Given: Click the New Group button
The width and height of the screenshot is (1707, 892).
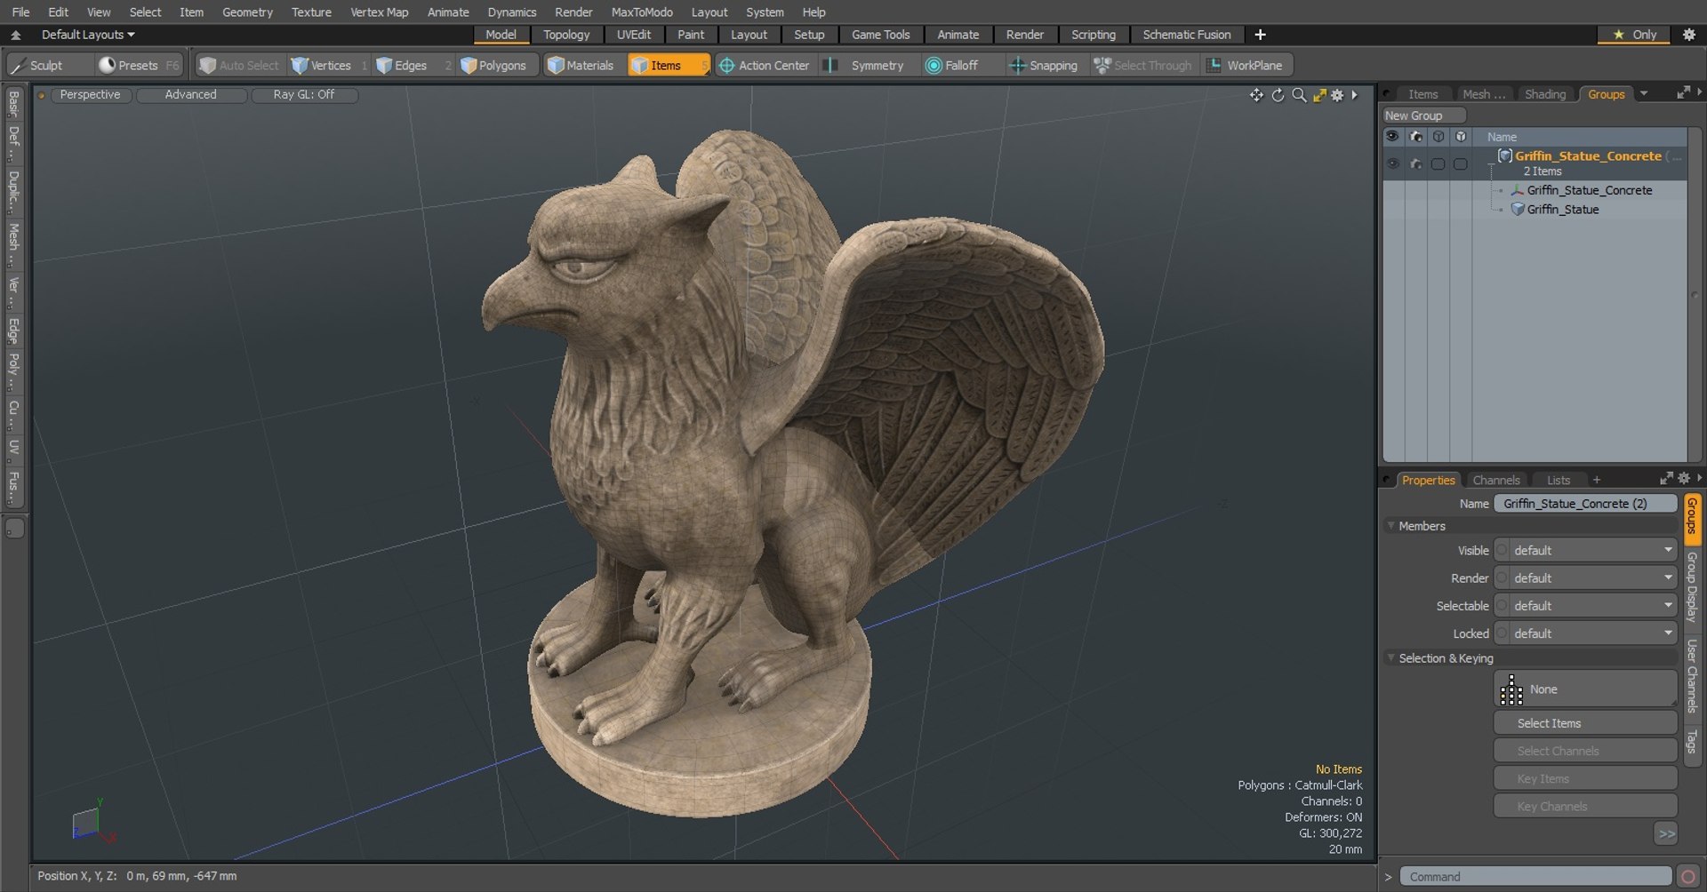Looking at the screenshot, I should 1422,115.
